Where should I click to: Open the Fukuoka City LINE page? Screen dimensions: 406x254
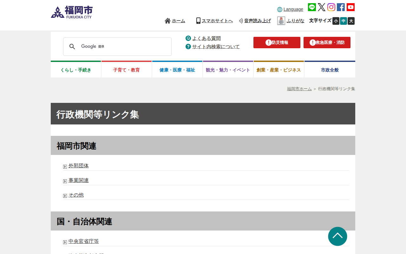(x=312, y=7)
